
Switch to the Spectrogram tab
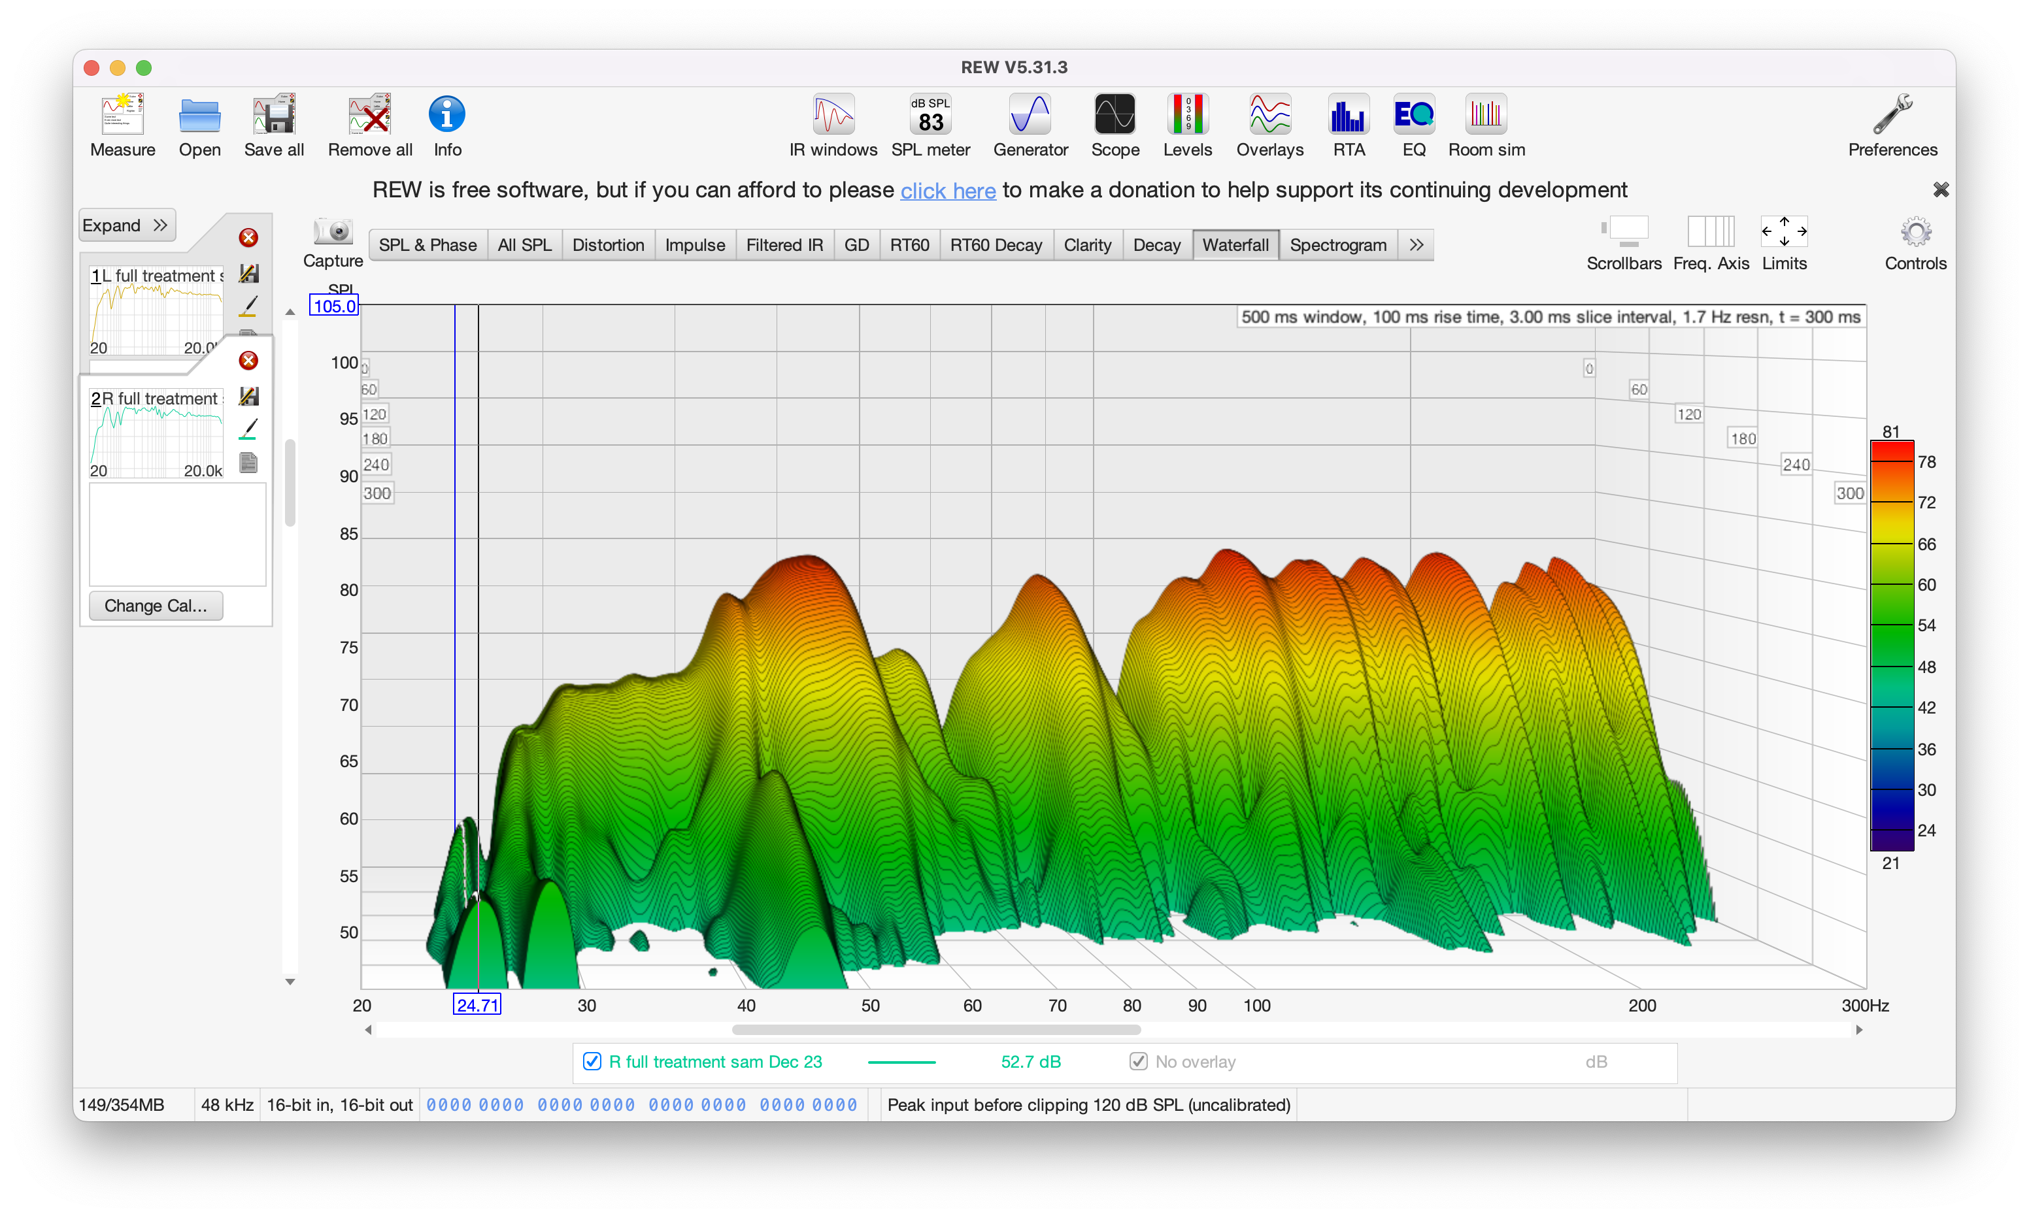[x=1338, y=244]
